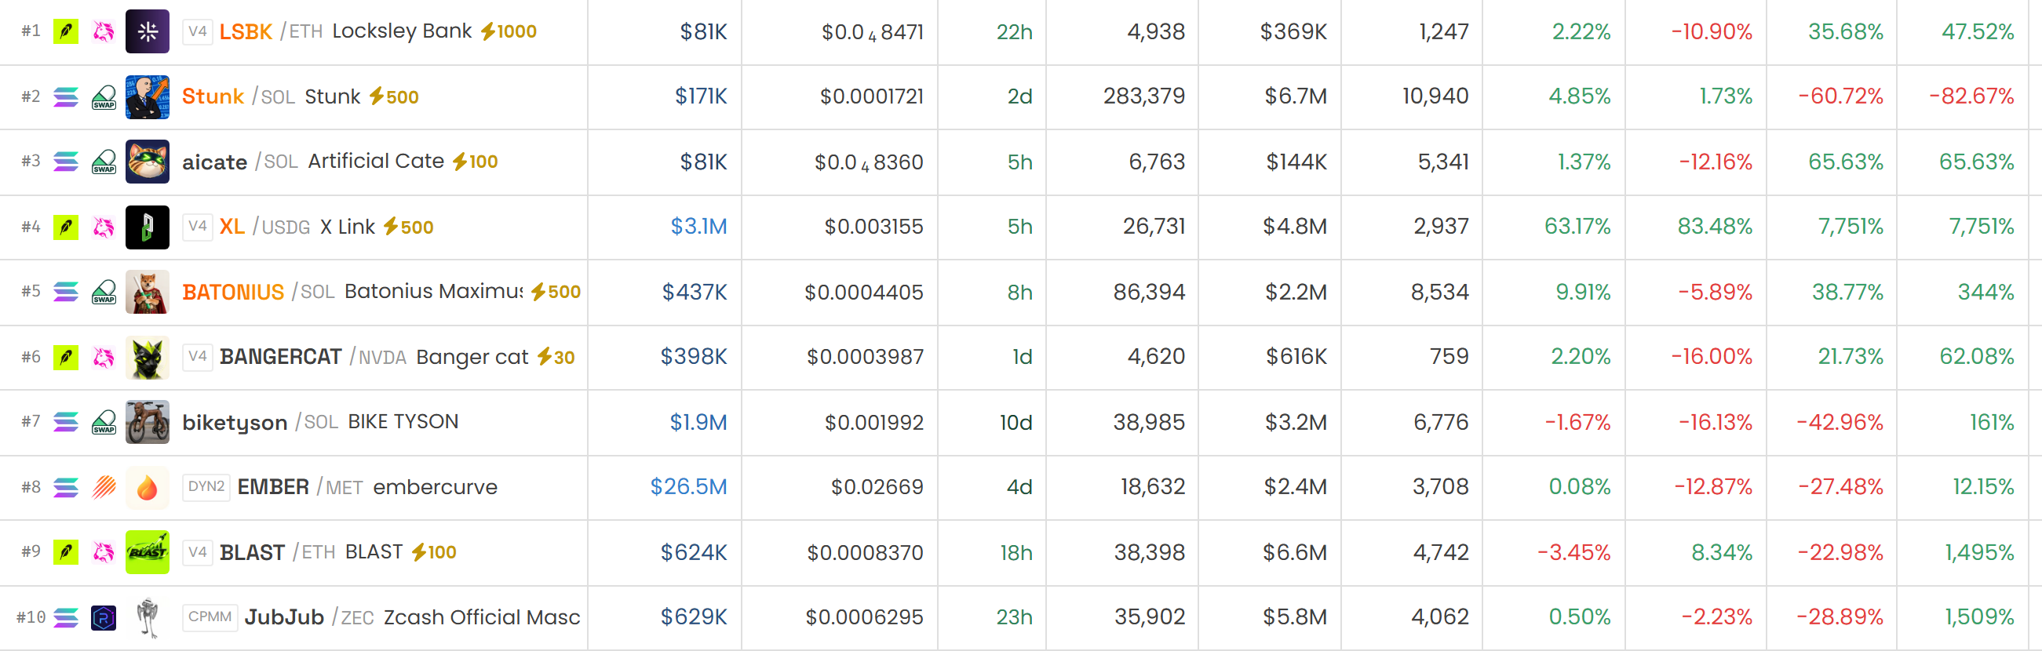Image resolution: width=2042 pixels, height=651 pixels.
Task: Open the biketyson/SOL pair row
Action: [1021, 422]
